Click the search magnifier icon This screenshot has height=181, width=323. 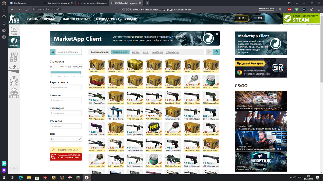[x=52, y=52]
